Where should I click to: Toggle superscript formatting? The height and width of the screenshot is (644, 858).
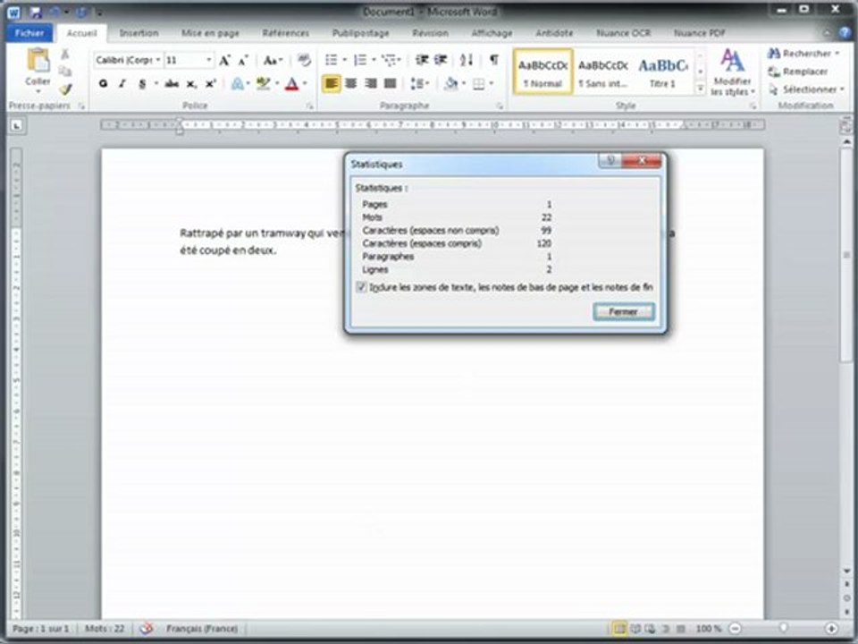point(211,84)
